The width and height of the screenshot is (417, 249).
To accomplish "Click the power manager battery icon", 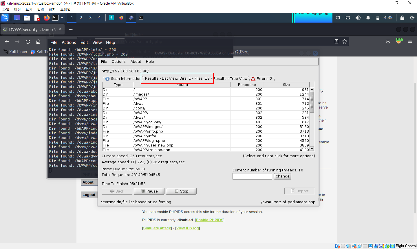I will (378, 18).
